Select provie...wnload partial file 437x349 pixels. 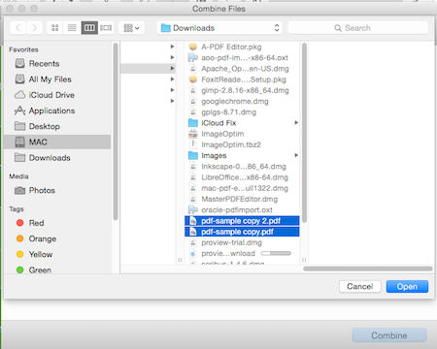point(242,253)
